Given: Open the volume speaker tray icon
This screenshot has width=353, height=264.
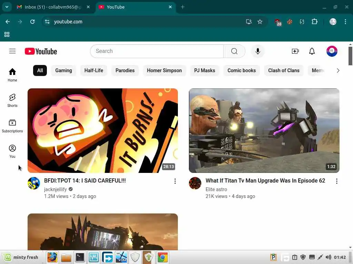Looking at the screenshot, I should [x=329, y=257].
